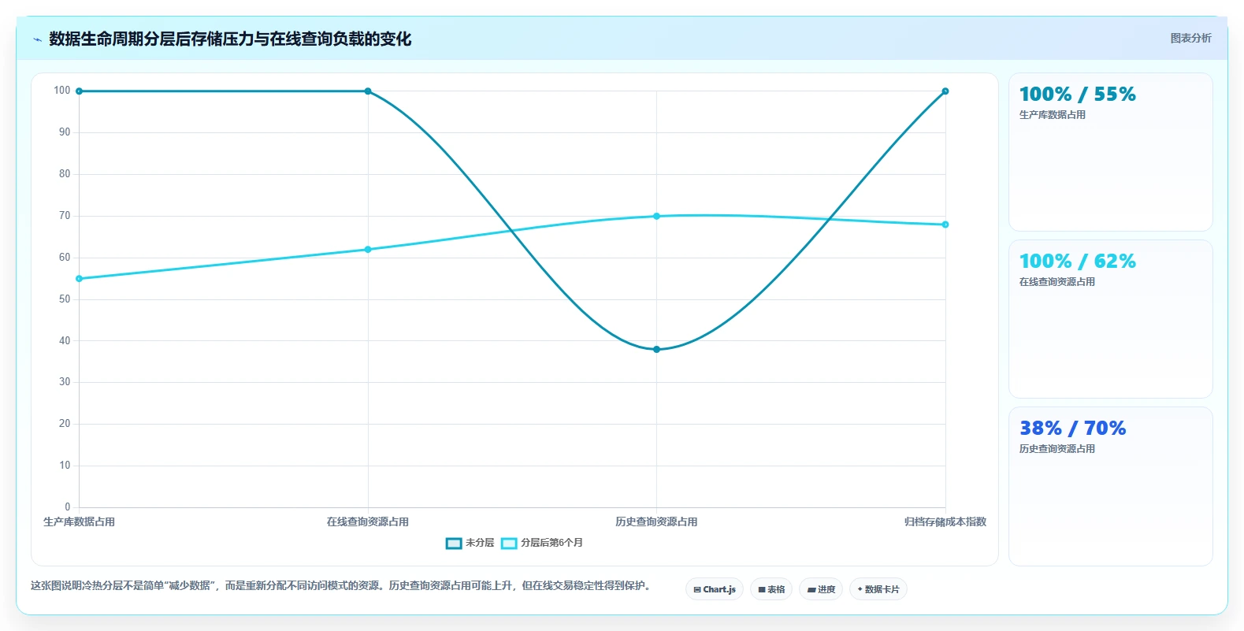Click the 分层后 data point at 历史查询资源占用
1244x631 pixels.
[656, 216]
